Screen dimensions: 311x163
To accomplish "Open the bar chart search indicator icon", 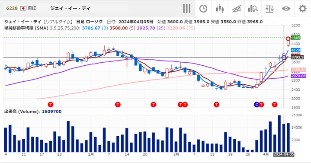I will click(253, 9).
